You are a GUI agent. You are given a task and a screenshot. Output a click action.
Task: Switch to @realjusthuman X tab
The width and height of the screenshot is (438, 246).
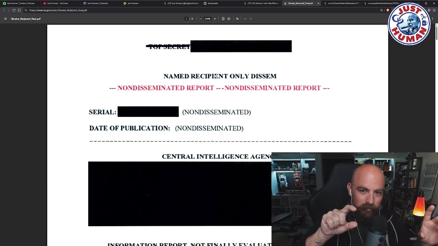[181, 3]
